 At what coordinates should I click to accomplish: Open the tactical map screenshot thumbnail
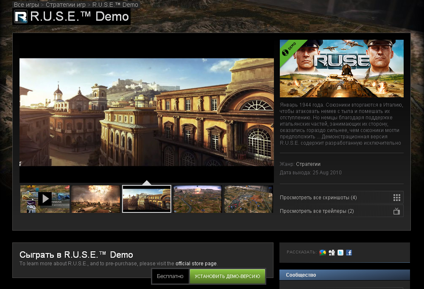(x=248, y=199)
